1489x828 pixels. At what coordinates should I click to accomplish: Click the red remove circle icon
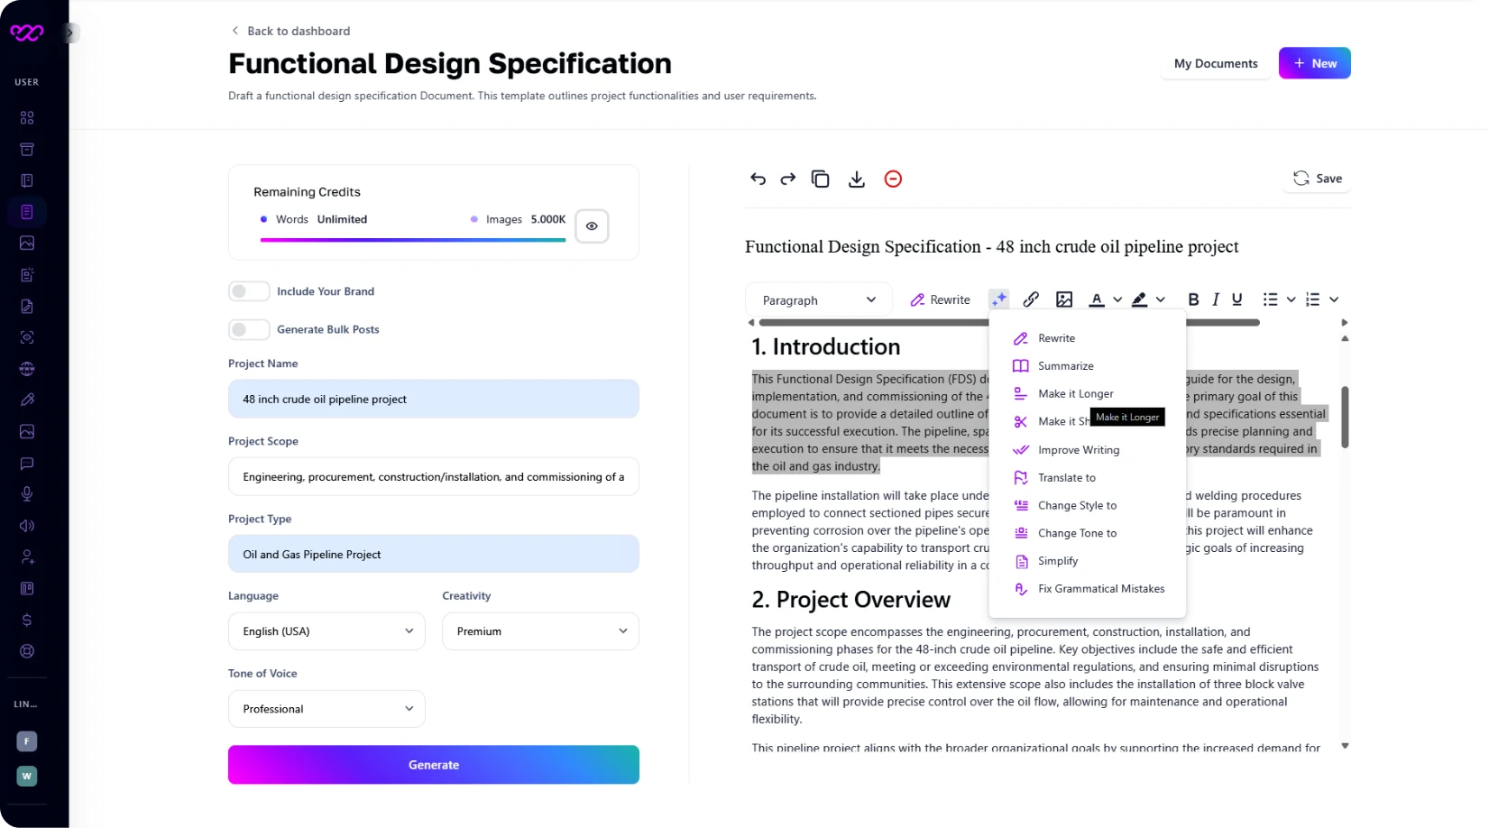point(893,179)
